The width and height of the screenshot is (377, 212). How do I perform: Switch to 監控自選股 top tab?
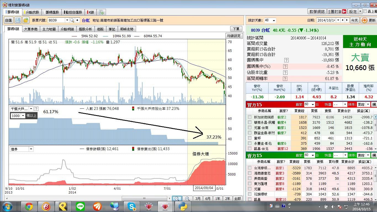point(73,12)
